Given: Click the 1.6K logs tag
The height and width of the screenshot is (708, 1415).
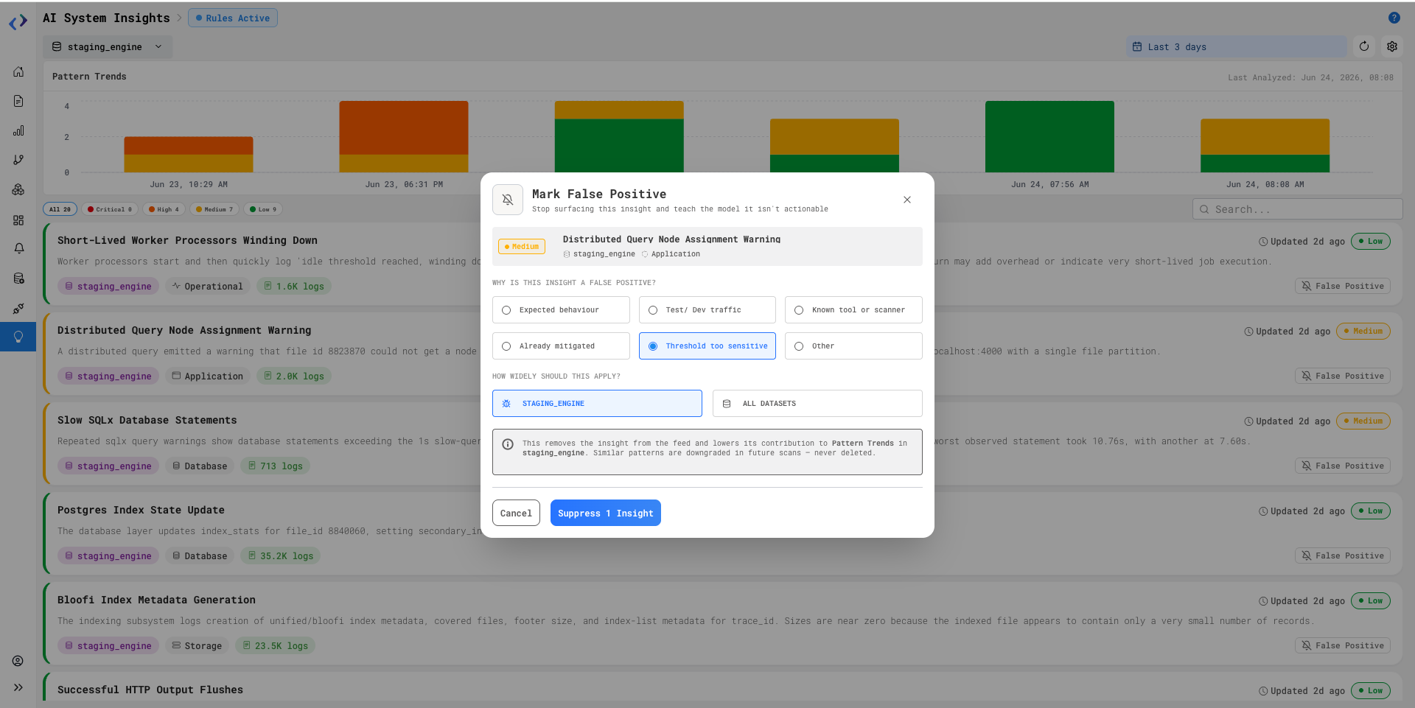Looking at the screenshot, I should pos(294,286).
